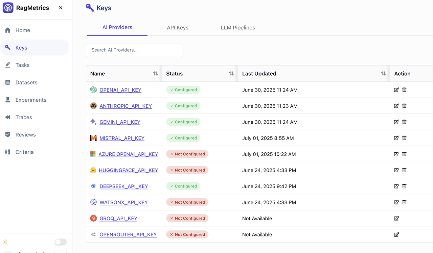433x253 pixels.
Task: Click the sun theme icon
Action: [x=5, y=242]
